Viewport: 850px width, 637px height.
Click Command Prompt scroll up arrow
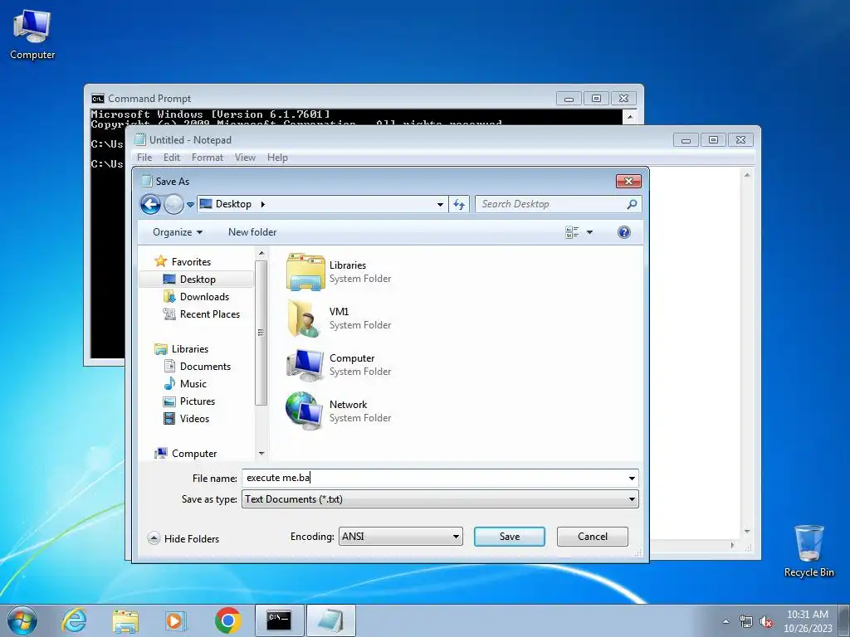pyautogui.click(x=630, y=116)
